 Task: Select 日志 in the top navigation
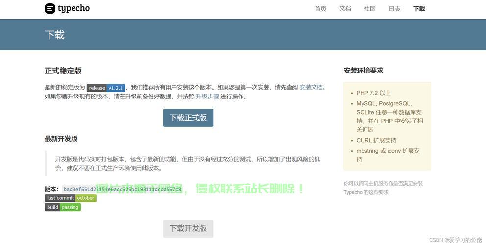394,9
